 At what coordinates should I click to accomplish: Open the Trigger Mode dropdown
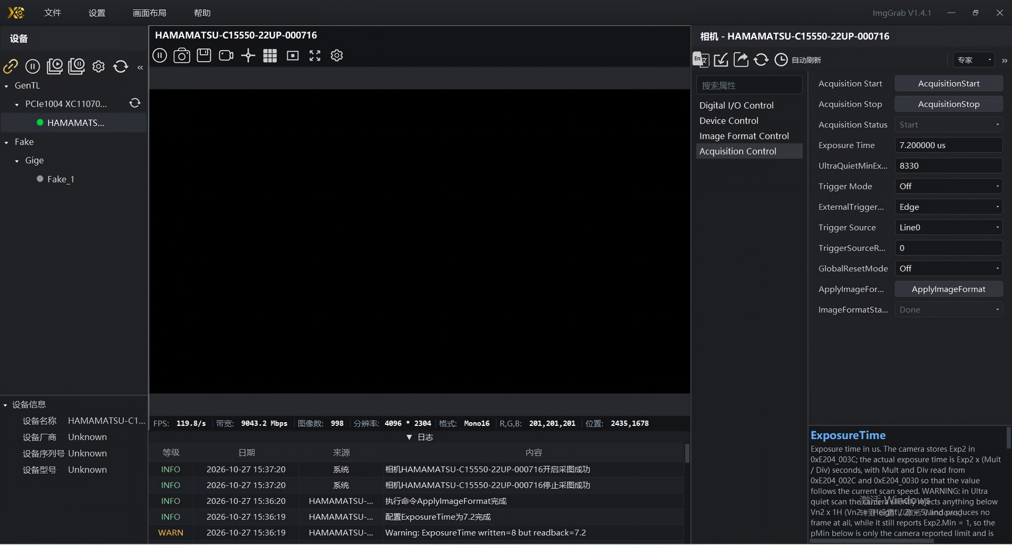click(949, 186)
